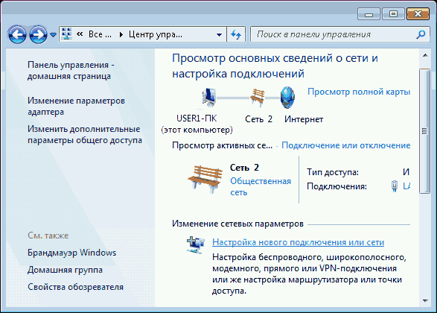This screenshot has height=313, width=437.
Task: Open recent pages dropdown next to Forward arrow
Action: click(x=54, y=35)
